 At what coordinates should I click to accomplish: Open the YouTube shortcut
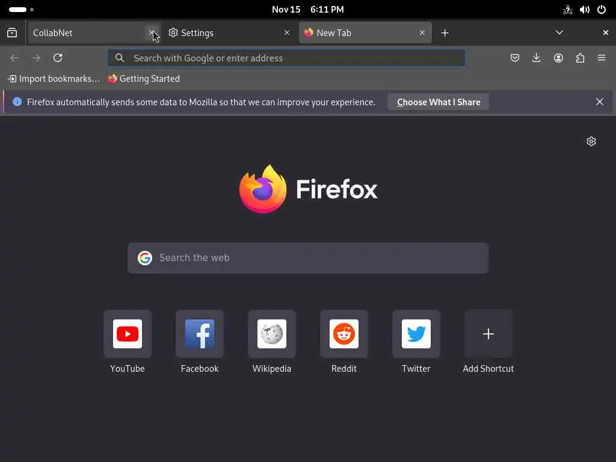[x=128, y=342]
